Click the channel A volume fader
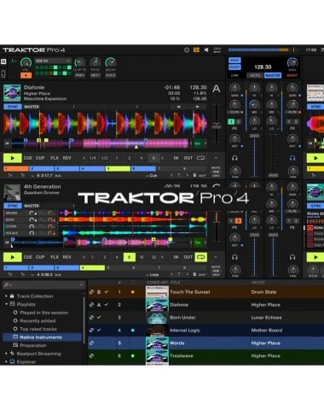The height and width of the screenshot is (410, 324). coord(254,137)
